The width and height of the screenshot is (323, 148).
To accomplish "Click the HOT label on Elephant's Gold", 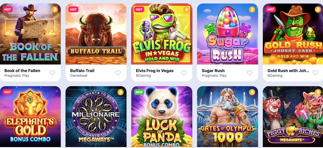I will 8,92.
